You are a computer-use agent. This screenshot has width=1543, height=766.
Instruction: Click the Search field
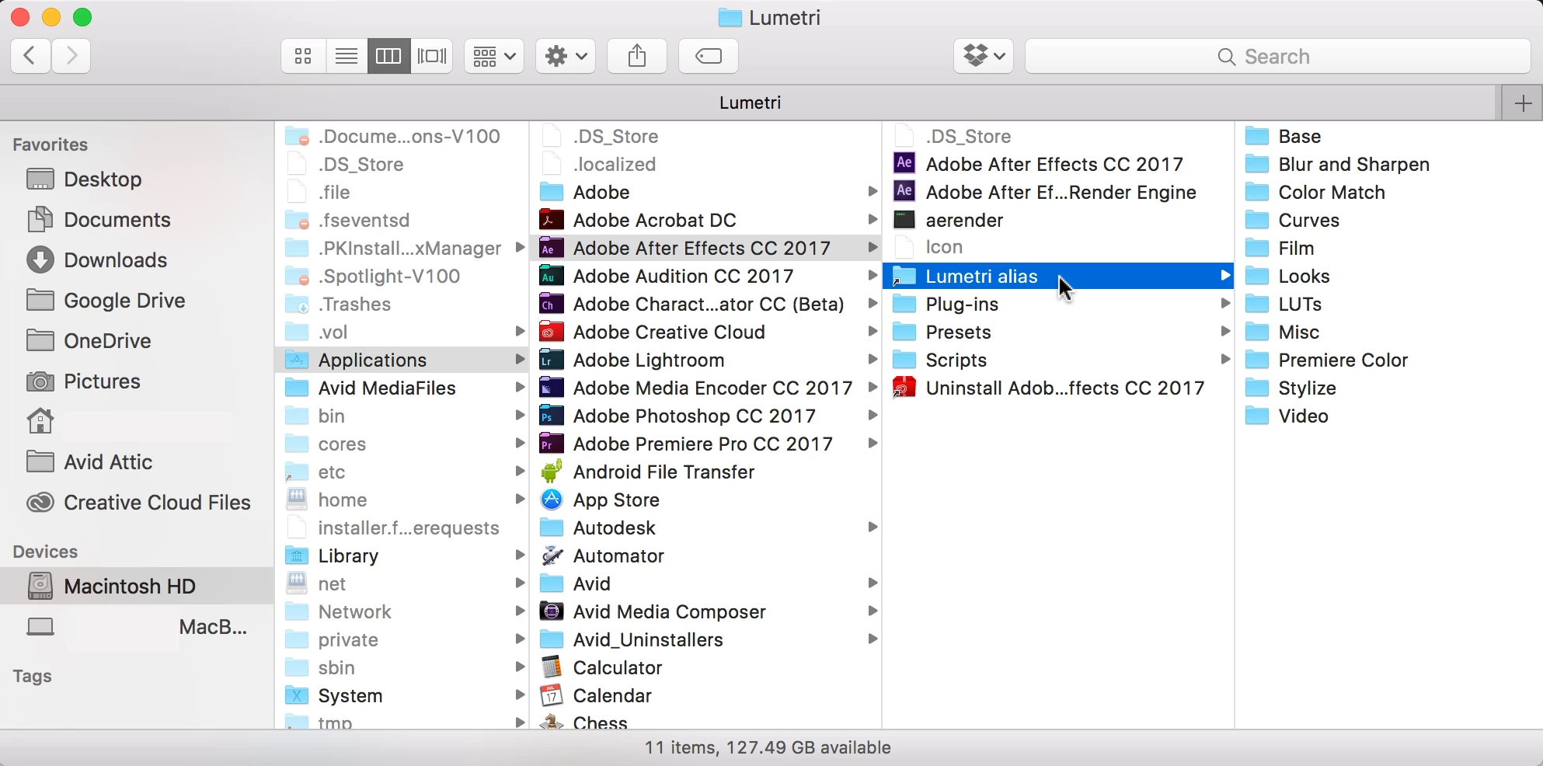click(1278, 56)
